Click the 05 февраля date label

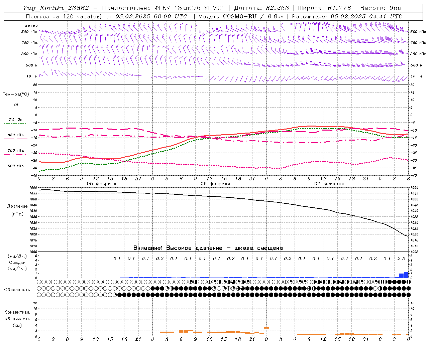(102, 184)
